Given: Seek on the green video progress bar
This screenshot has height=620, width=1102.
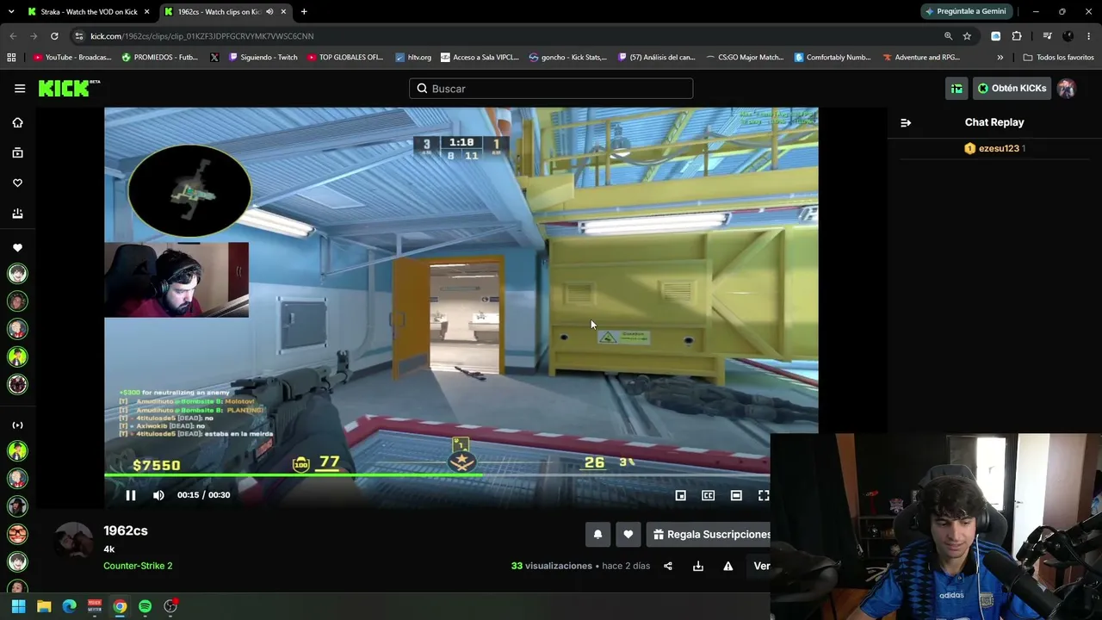Looking at the screenshot, I should pos(437,475).
